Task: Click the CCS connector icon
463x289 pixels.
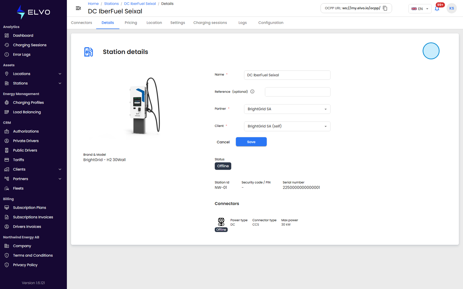Action: tap(221, 222)
